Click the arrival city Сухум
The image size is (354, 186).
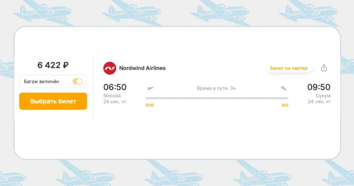pos(323,96)
